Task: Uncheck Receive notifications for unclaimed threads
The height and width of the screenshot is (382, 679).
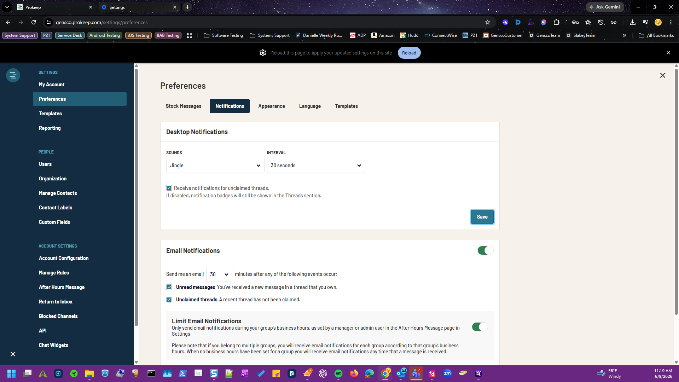Action: tap(169, 188)
